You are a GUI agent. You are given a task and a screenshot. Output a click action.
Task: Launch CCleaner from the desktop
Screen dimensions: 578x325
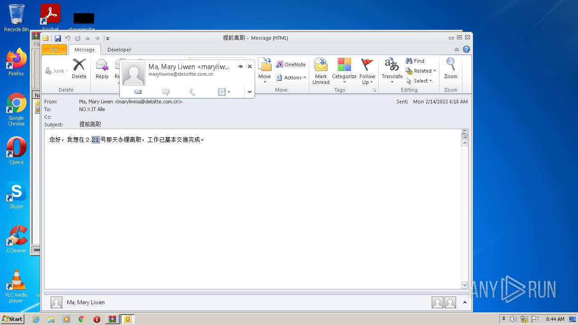tap(16, 239)
